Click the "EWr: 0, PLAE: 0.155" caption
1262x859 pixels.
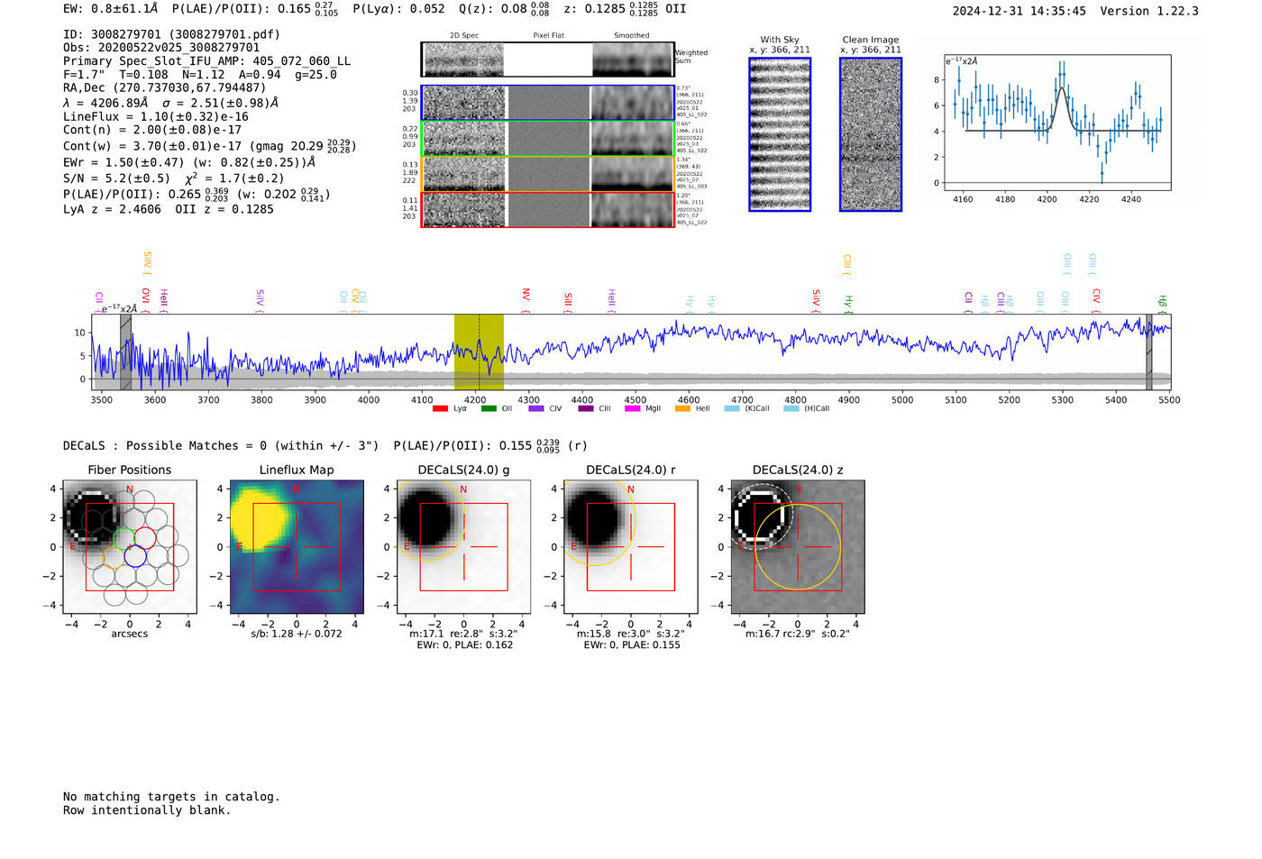[x=631, y=644]
